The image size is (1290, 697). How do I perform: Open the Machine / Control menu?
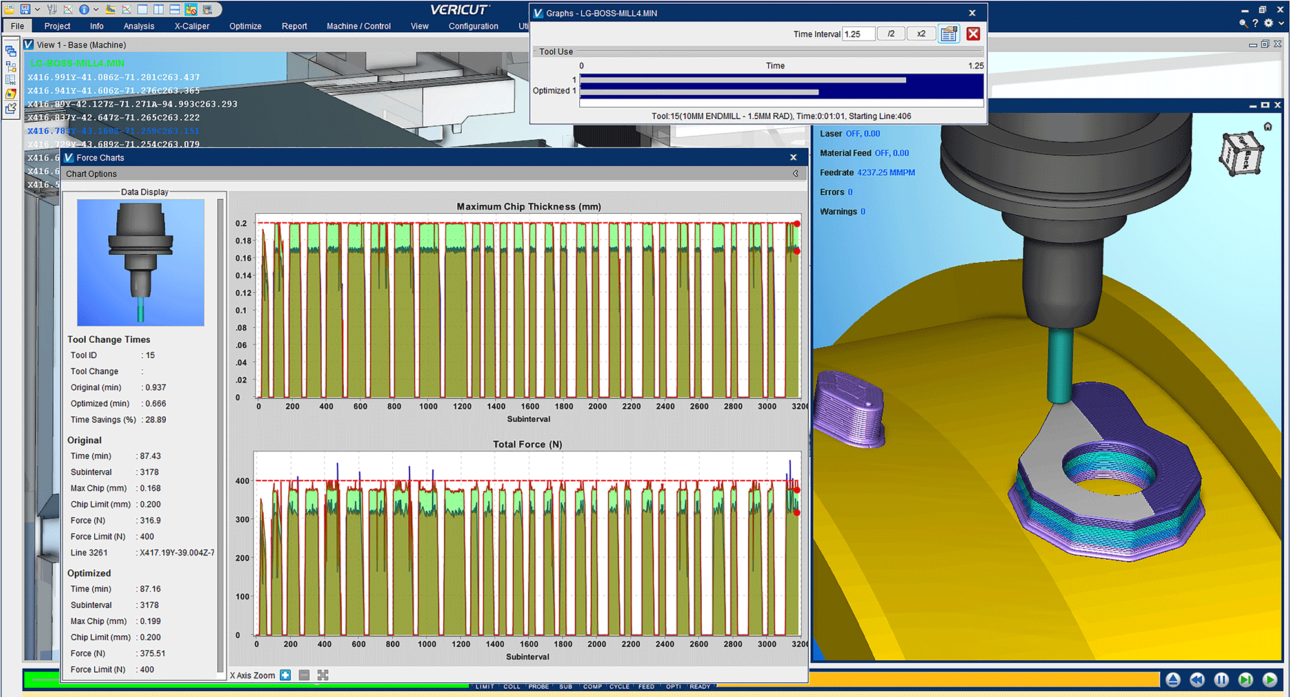359,26
